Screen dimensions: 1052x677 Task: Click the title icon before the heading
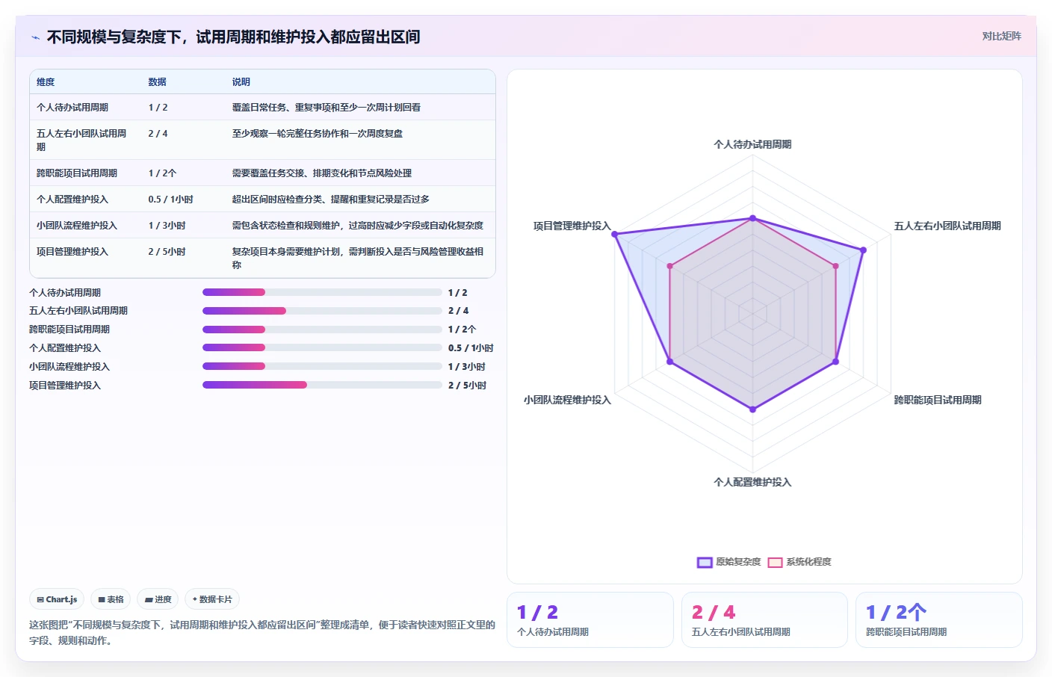(x=35, y=37)
